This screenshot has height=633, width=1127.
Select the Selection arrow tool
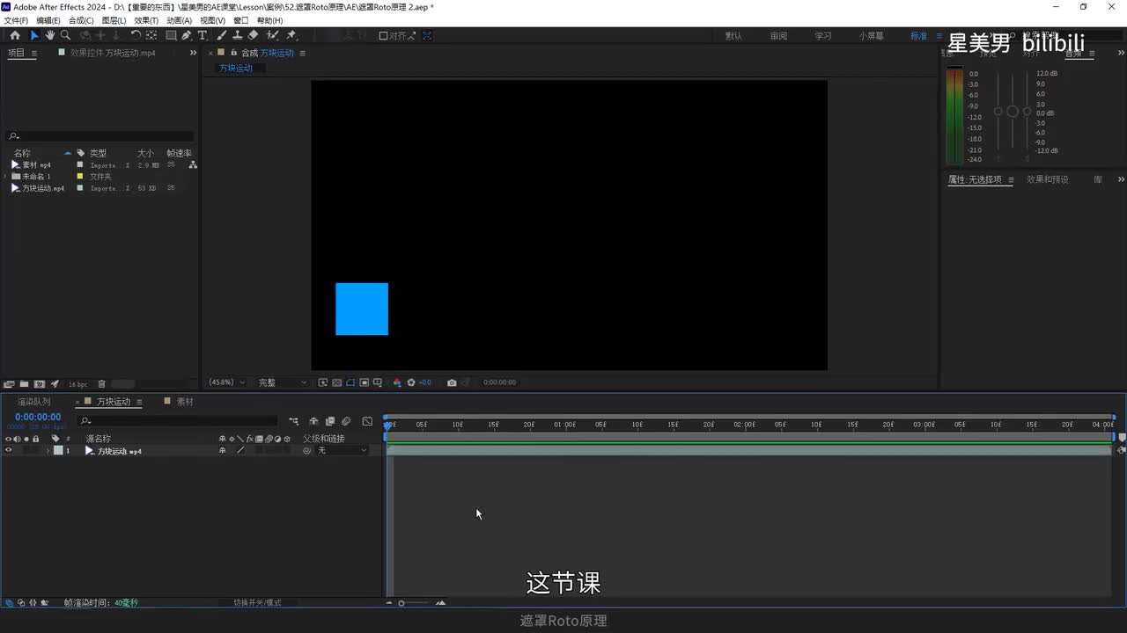click(34, 36)
